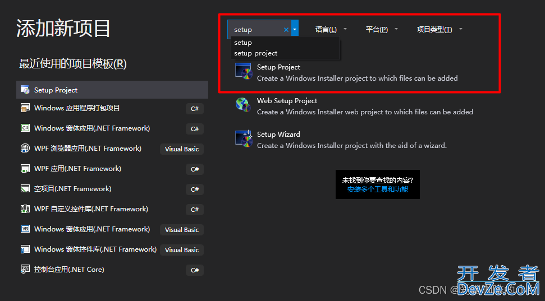Click the C# Windows 窗体应用 icon

25,128
